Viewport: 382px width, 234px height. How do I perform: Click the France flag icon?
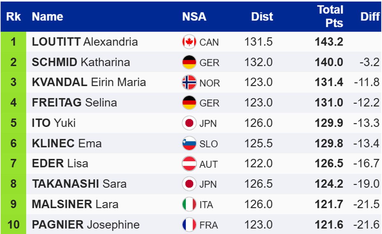(x=189, y=225)
